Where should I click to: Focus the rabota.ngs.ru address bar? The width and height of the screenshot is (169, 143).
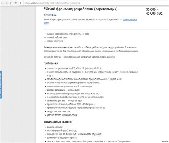[x=94, y=3]
